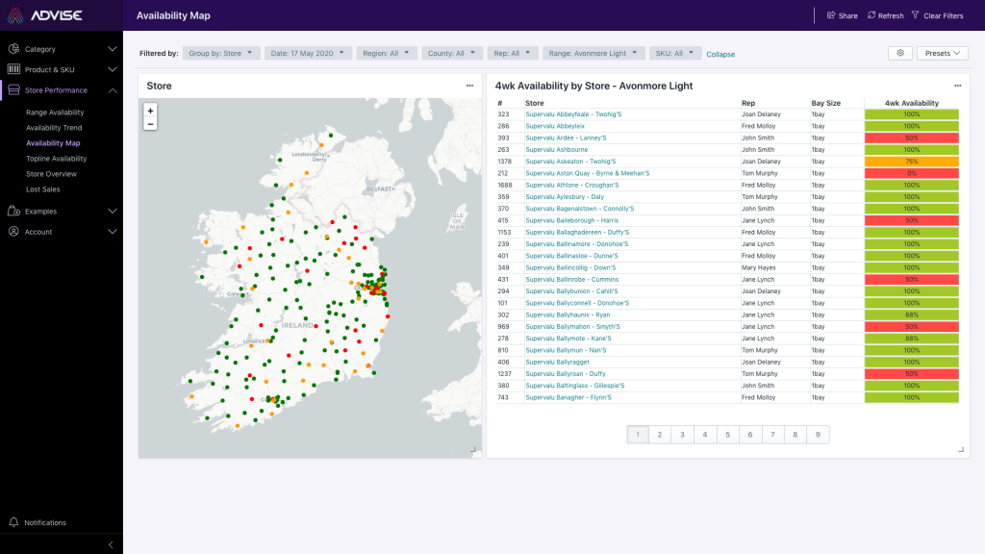Select Availability Map menu item

click(53, 143)
